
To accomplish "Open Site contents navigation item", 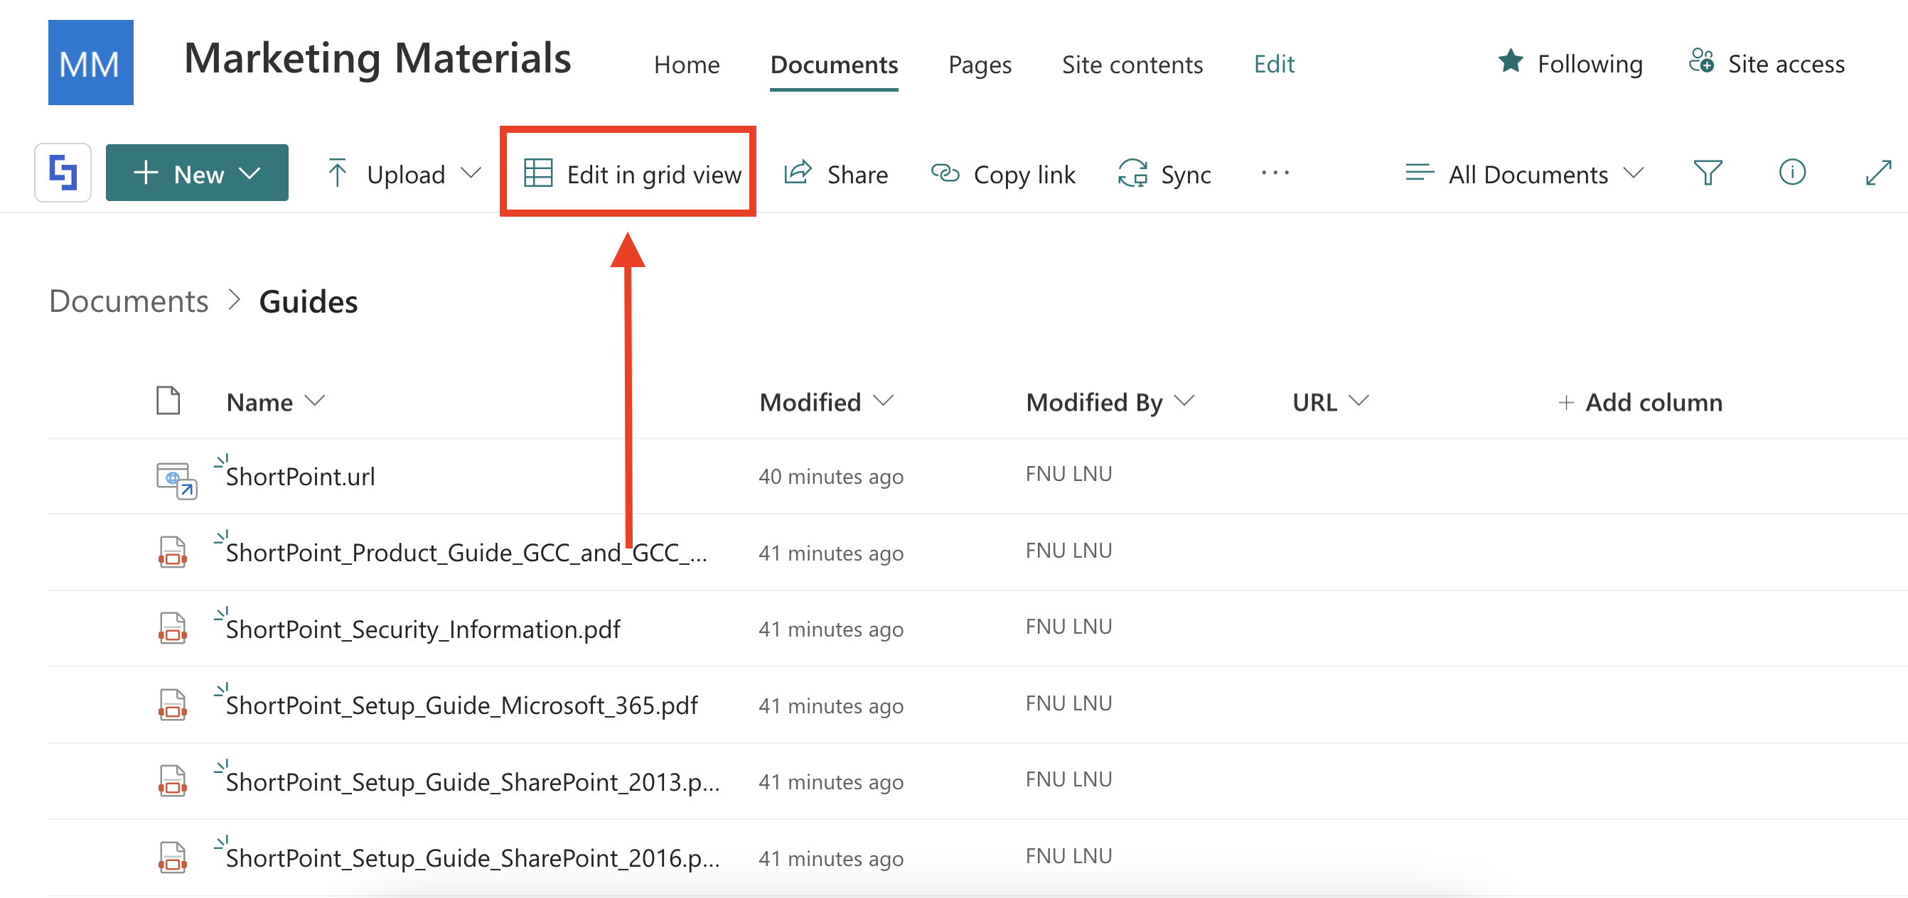I will pyautogui.click(x=1132, y=65).
